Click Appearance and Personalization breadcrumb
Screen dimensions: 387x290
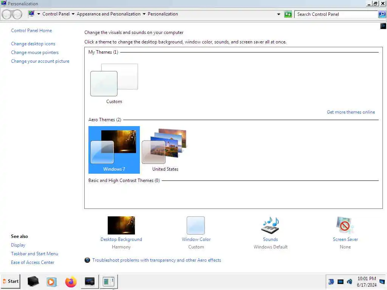click(x=108, y=14)
